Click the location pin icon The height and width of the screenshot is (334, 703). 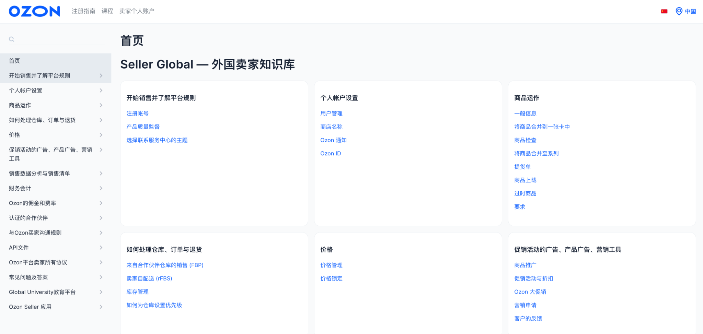click(679, 11)
